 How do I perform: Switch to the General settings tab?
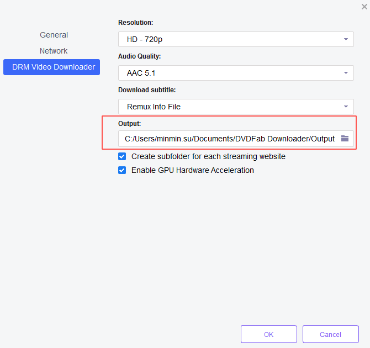pos(54,35)
